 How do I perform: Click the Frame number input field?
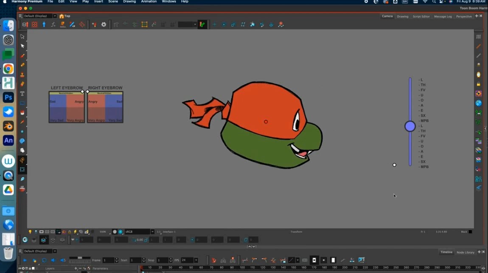(x=108, y=260)
